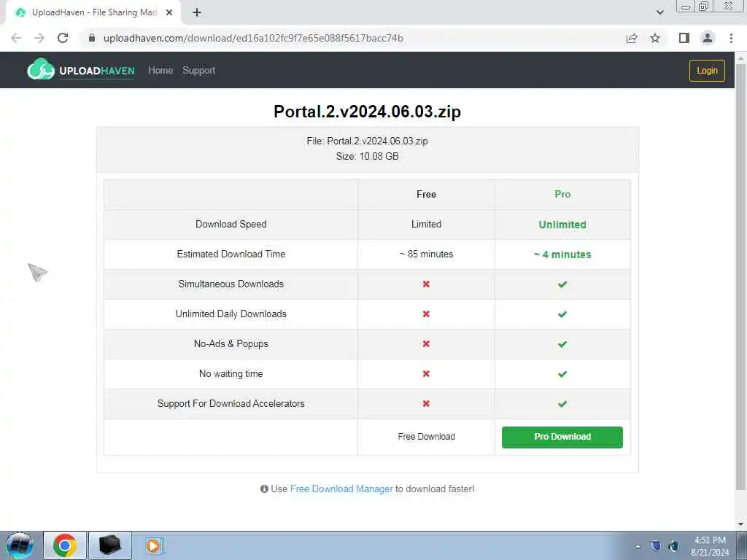This screenshot has width=747, height=560.
Task: Click the 'File: Portal.2.v2024.06.03.zip' text
Action: 368,141
